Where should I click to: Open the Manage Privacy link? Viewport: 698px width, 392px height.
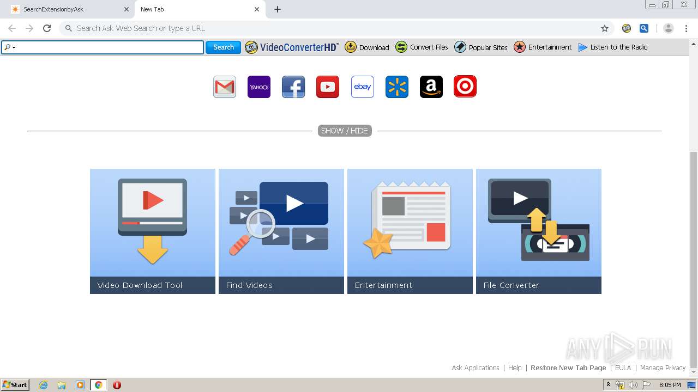663,368
